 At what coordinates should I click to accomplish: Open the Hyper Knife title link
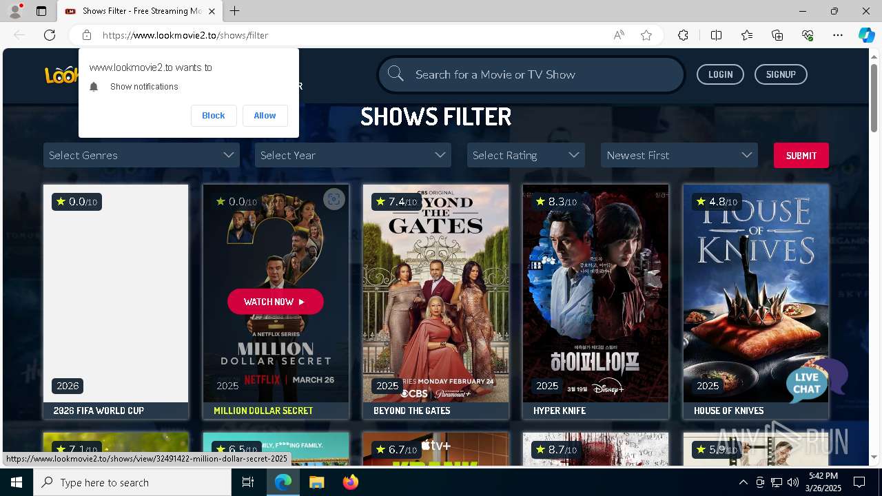[x=560, y=411]
